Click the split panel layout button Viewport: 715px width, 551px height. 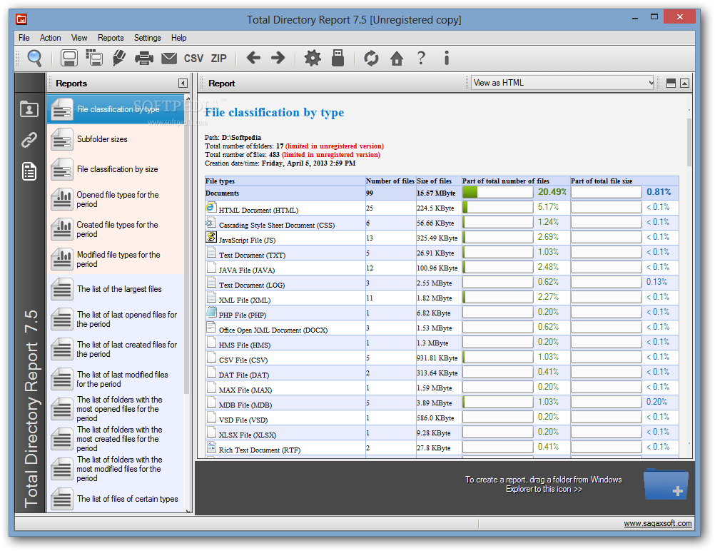[x=671, y=83]
